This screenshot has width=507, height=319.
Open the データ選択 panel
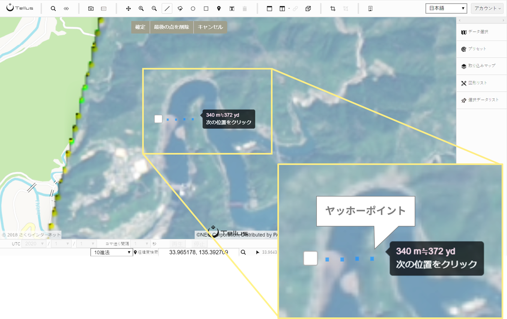click(x=481, y=32)
